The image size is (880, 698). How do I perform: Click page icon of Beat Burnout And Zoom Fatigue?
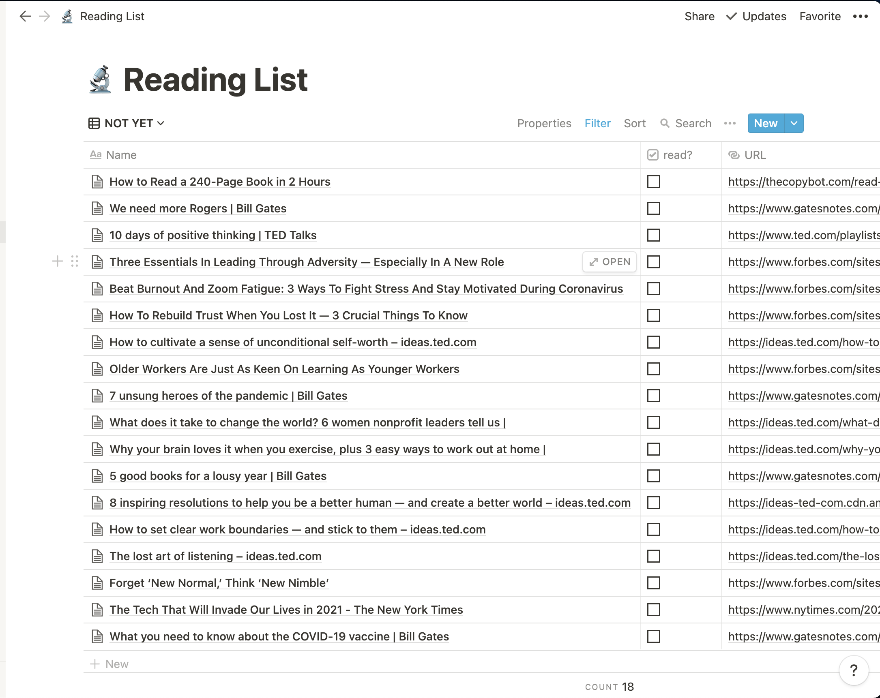coord(97,289)
